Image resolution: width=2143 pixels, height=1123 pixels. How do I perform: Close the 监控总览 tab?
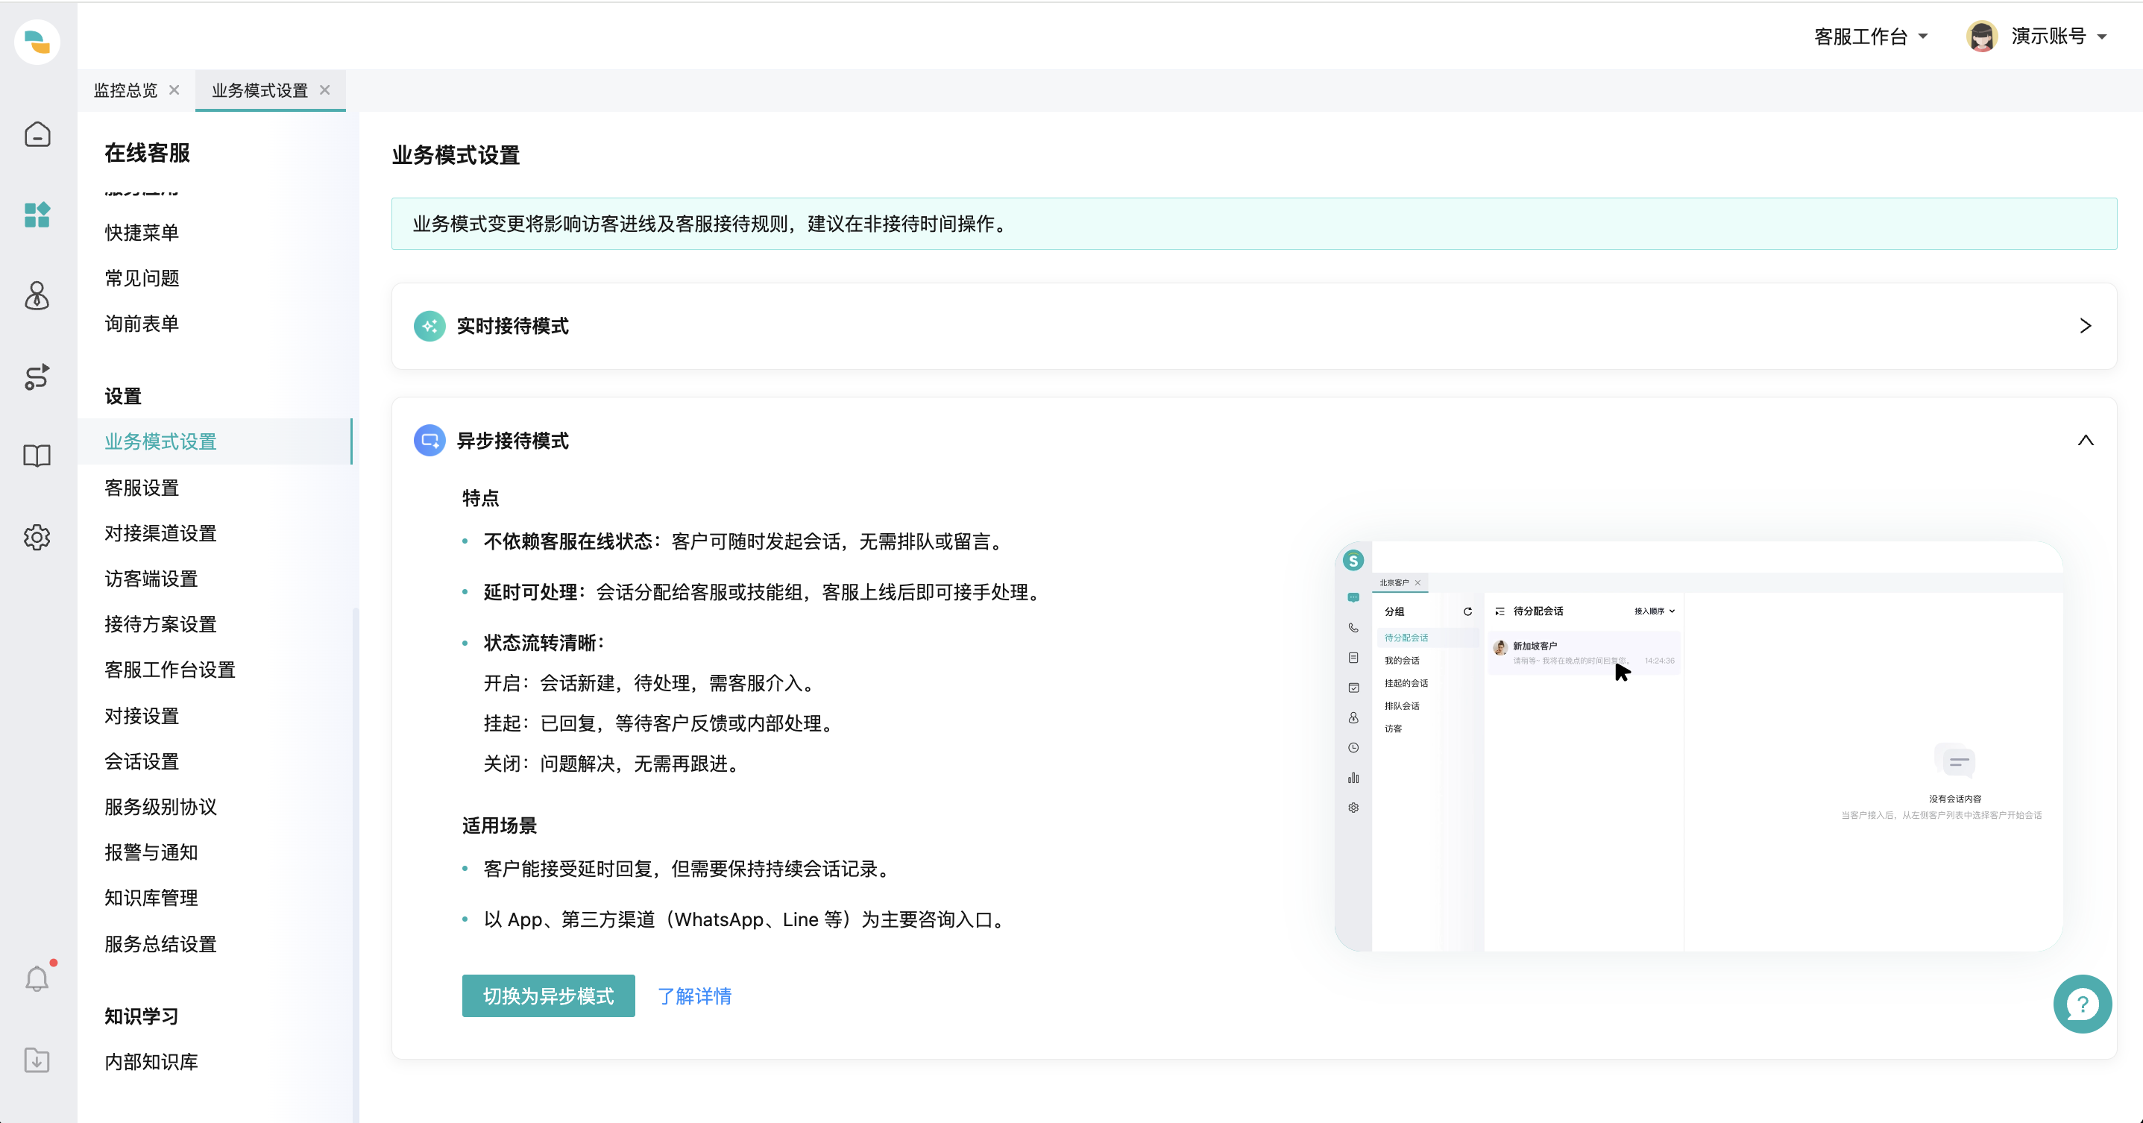174,89
